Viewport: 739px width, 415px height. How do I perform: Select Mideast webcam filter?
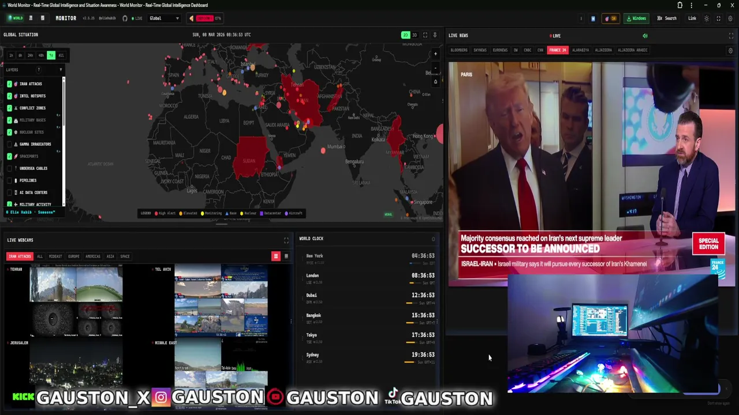pyautogui.click(x=55, y=256)
